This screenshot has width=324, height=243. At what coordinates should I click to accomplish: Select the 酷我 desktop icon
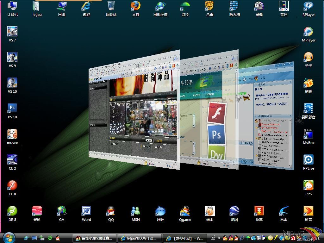pos(308,85)
